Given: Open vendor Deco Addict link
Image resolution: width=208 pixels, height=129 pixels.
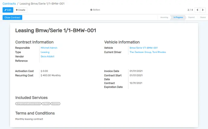Looking at the screenshot, I should (48, 57).
